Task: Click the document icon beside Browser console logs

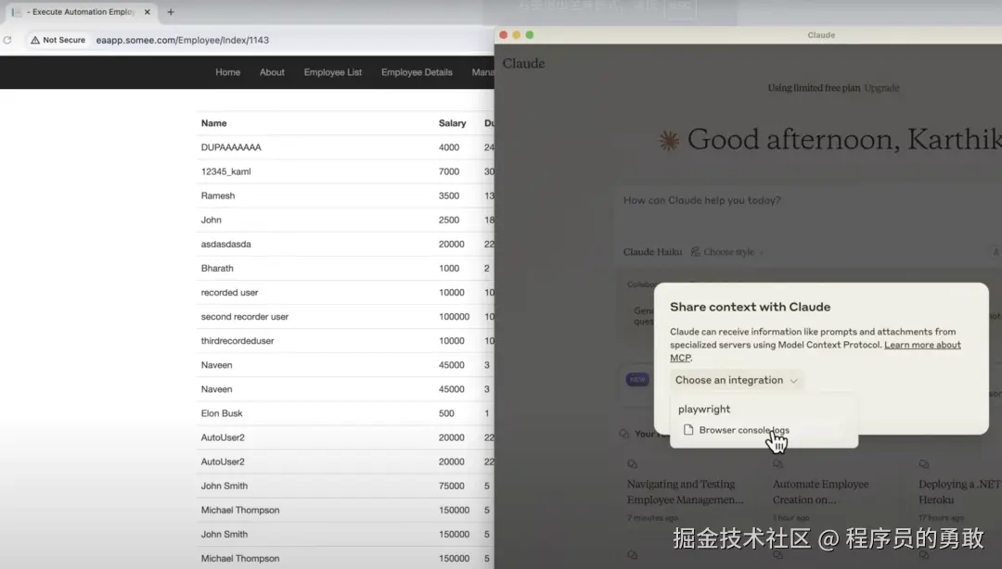Action: coord(687,430)
